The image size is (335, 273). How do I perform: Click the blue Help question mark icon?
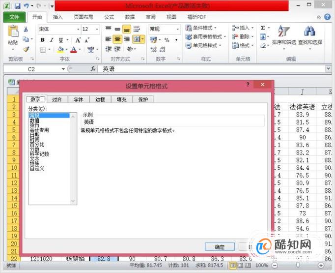point(327,17)
